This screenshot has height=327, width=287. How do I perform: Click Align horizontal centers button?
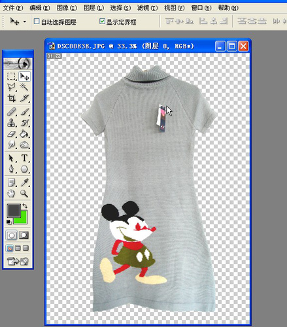(214, 21)
